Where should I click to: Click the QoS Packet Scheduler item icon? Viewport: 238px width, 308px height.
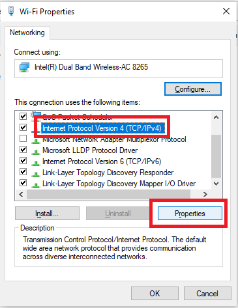coord(36,115)
